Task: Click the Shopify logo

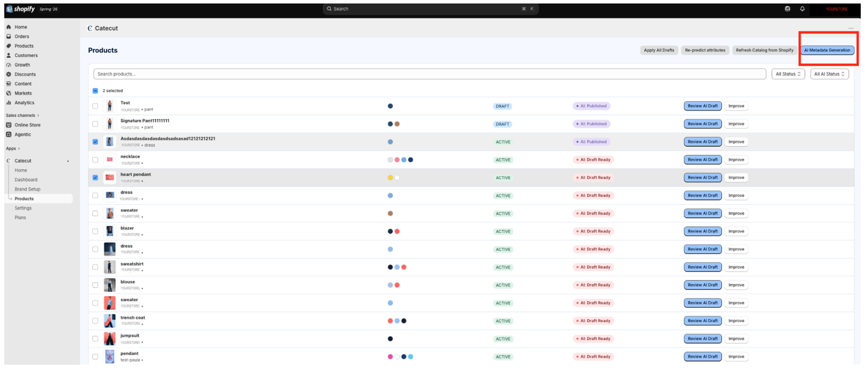Action: tap(20, 9)
